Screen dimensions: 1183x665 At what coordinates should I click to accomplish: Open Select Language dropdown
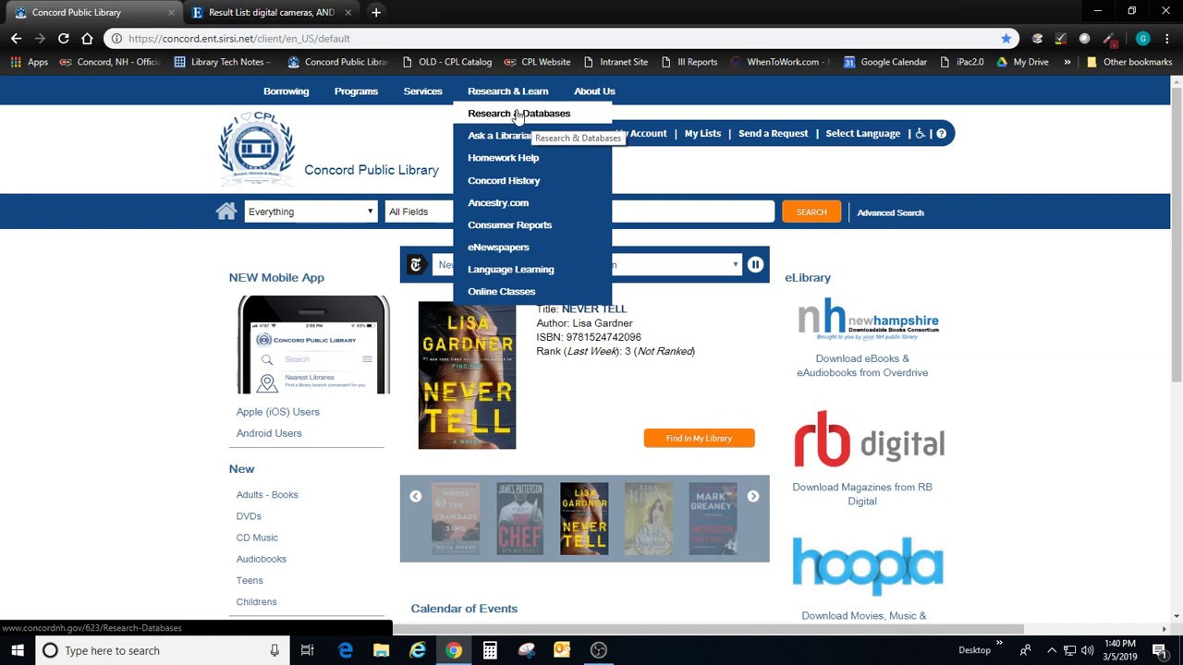tap(862, 133)
